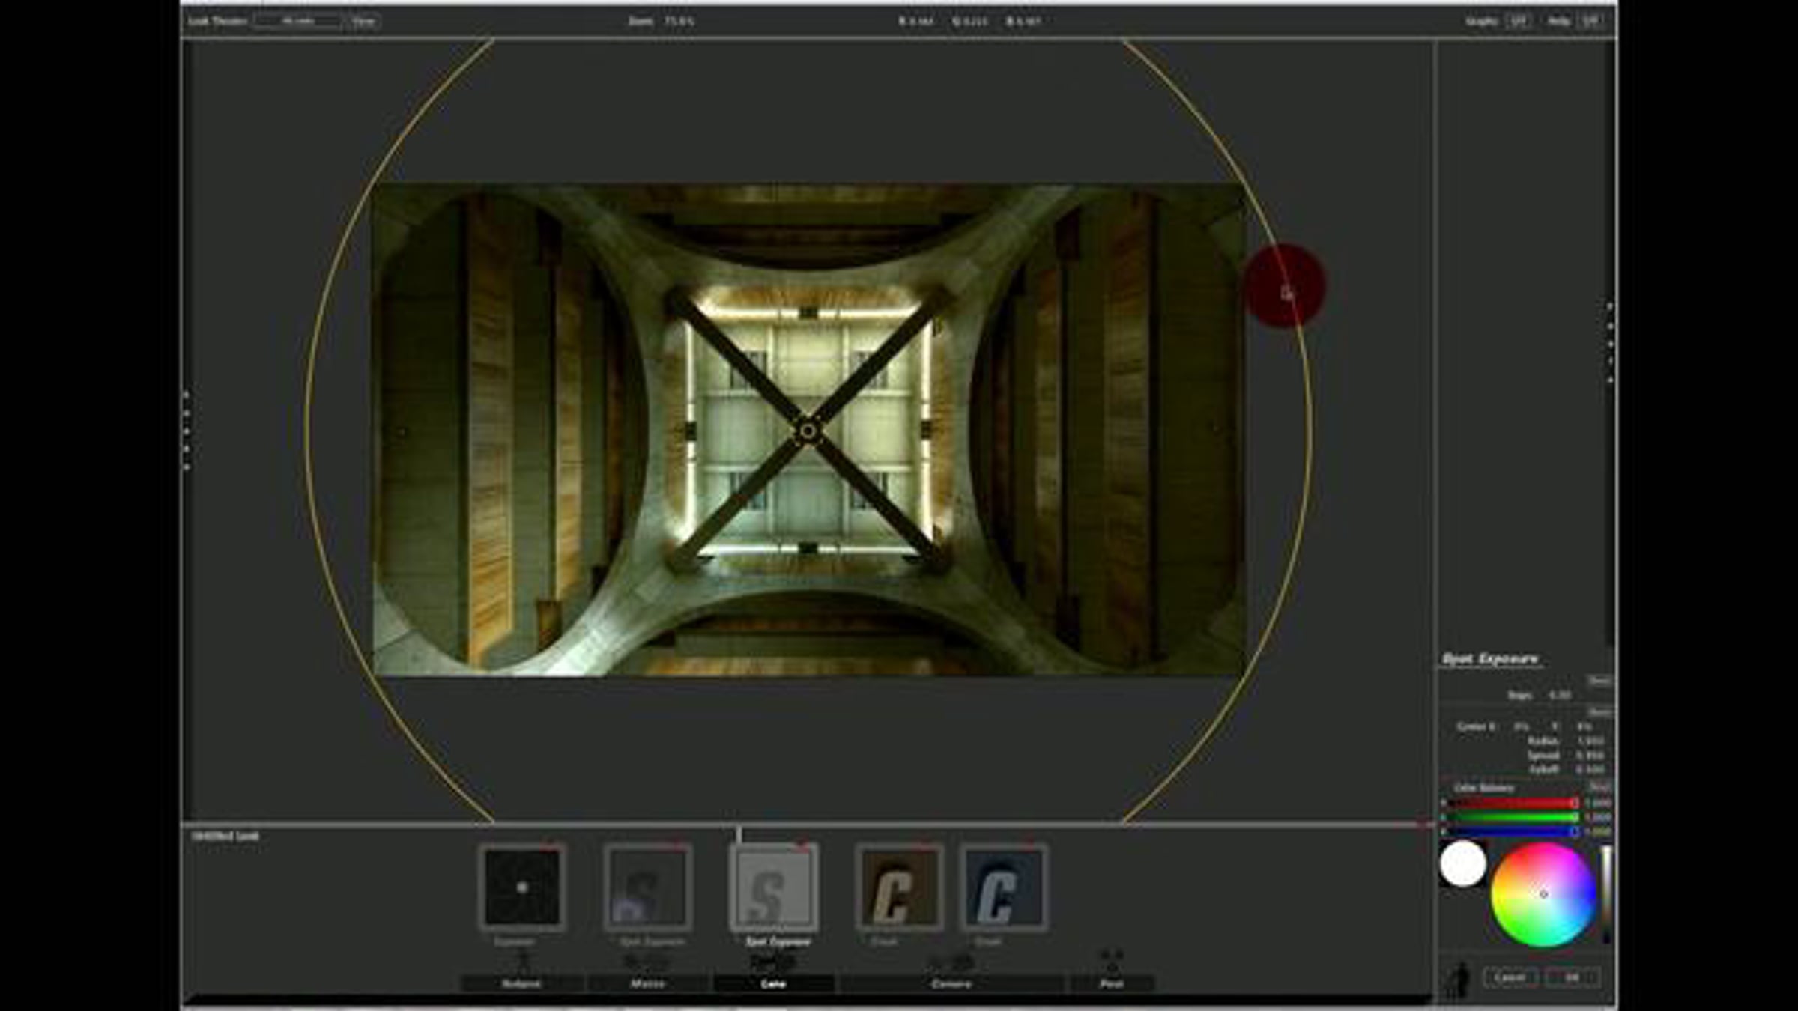Open the Look Theater dropdown
This screenshot has width=1798, height=1011.
point(298,21)
